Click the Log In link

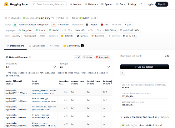[150, 4]
